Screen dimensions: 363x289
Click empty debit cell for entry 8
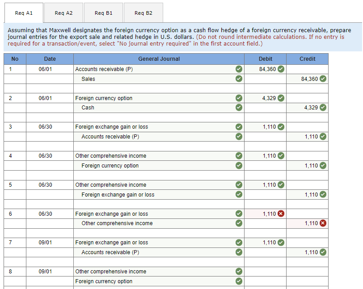point(265,272)
